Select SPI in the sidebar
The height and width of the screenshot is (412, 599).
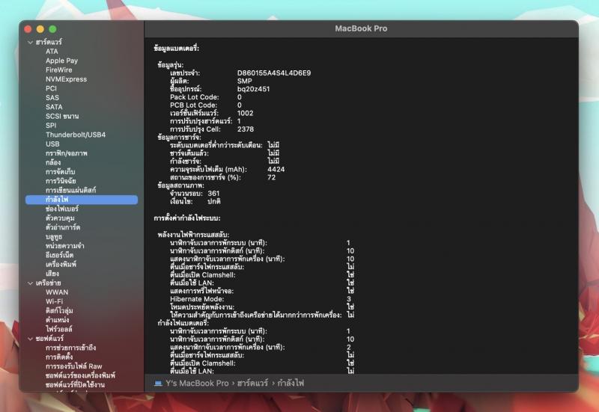pos(51,126)
